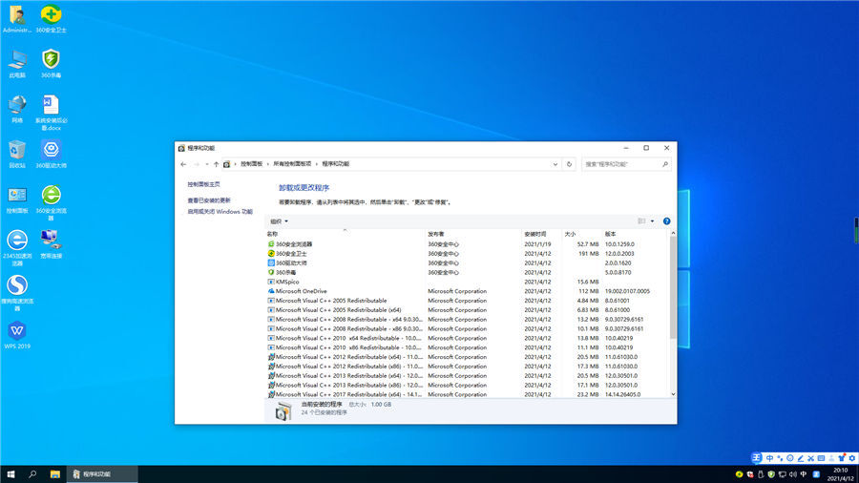Viewport: 859px width, 483px height.
Task: Toggle Chinese mode on the IME toolbar
Action: point(769,458)
